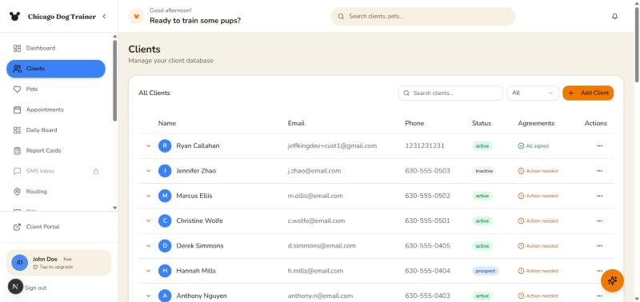The height and width of the screenshot is (302, 640).
Task: Click the Name column header
Action: click(167, 123)
